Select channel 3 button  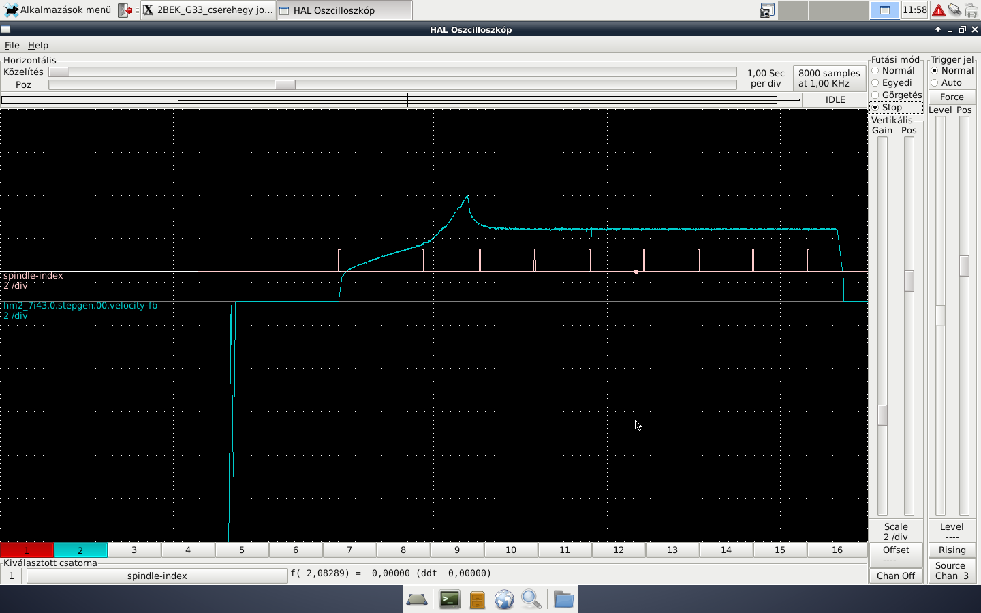[x=134, y=550]
